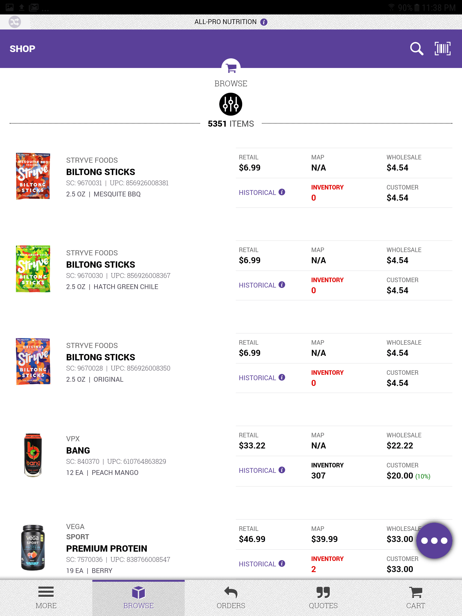Tap the info icon next to BANG's HISTORICAL label
Image resolution: width=462 pixels, height=616 pixels.
tap(282, 470)
